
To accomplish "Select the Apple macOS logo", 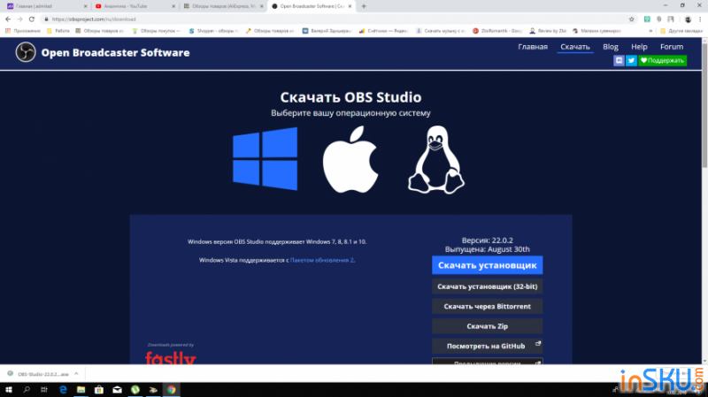I will click(x=350, y=159).
